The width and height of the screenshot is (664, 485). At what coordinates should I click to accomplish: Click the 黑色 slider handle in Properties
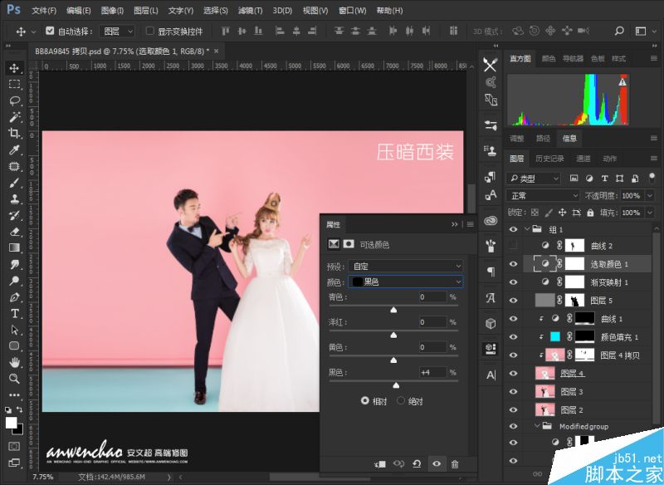(x=397, y=385)
